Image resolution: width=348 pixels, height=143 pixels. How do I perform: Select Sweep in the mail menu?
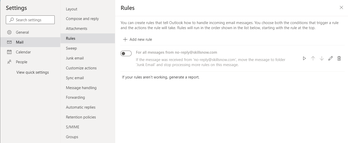point(71,48)
